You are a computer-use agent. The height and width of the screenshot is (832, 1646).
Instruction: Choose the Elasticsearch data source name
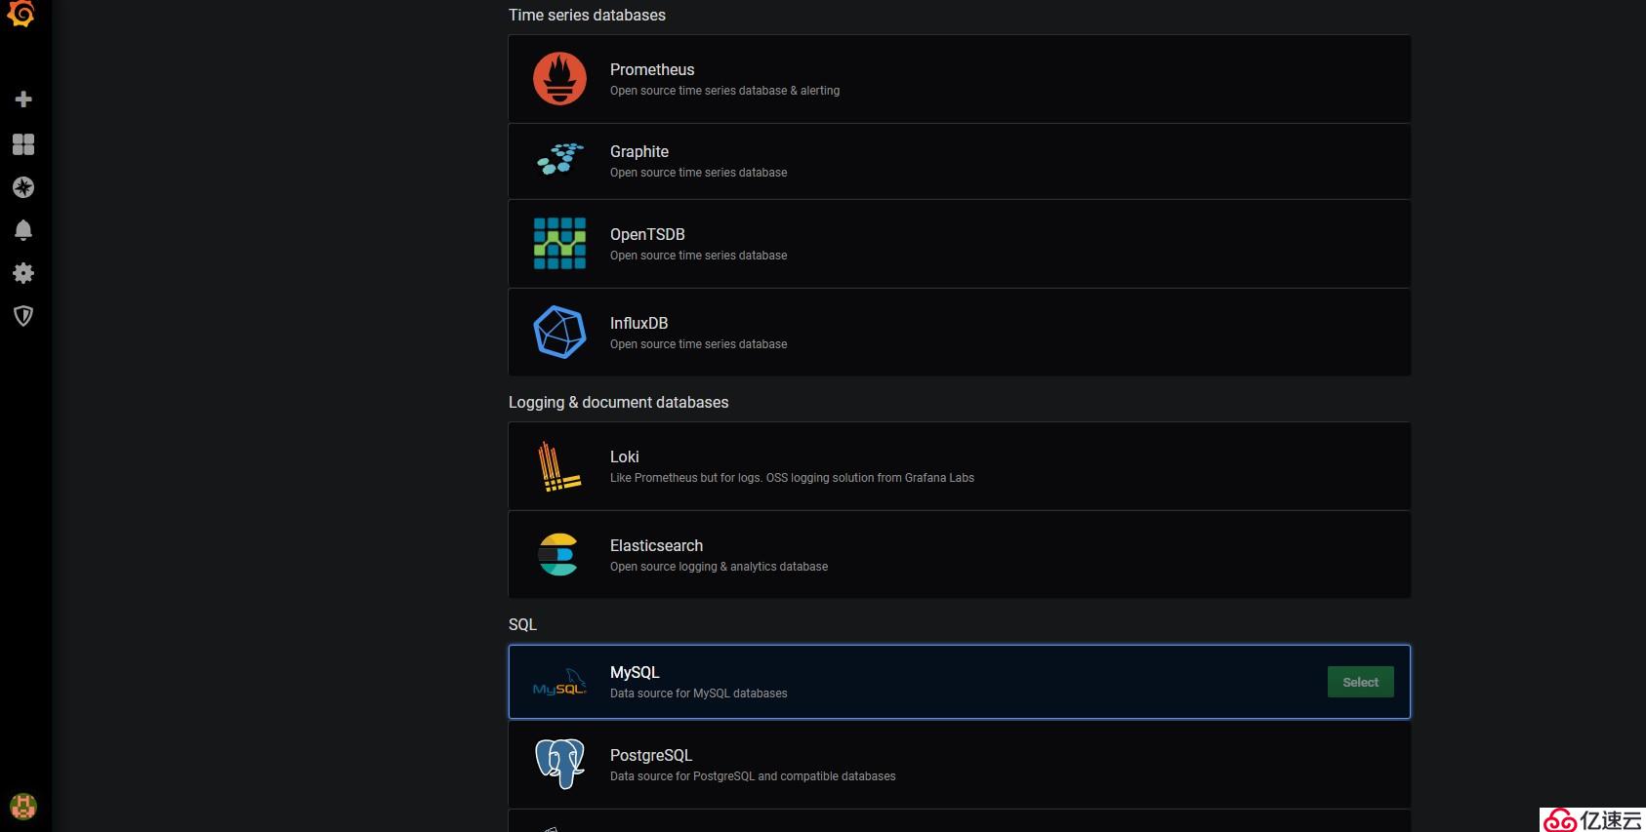[656, 545]
